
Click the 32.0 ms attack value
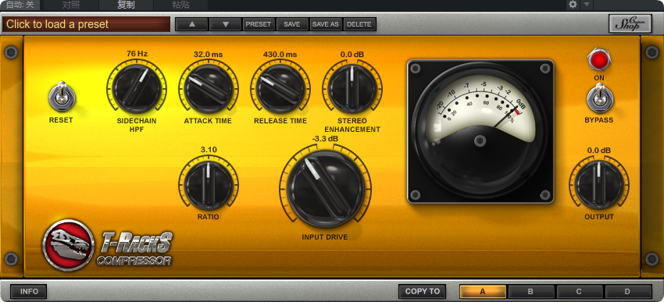tap(209, 54)
